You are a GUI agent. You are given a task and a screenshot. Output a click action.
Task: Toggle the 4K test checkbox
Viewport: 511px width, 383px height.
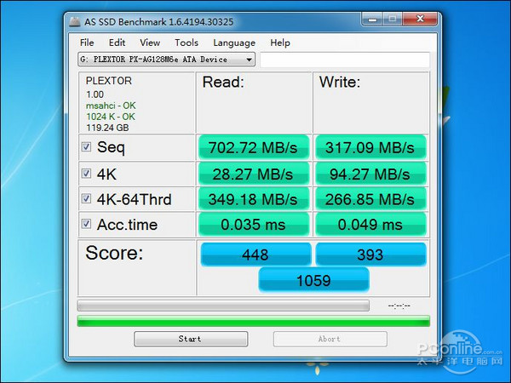pos(86,174)
